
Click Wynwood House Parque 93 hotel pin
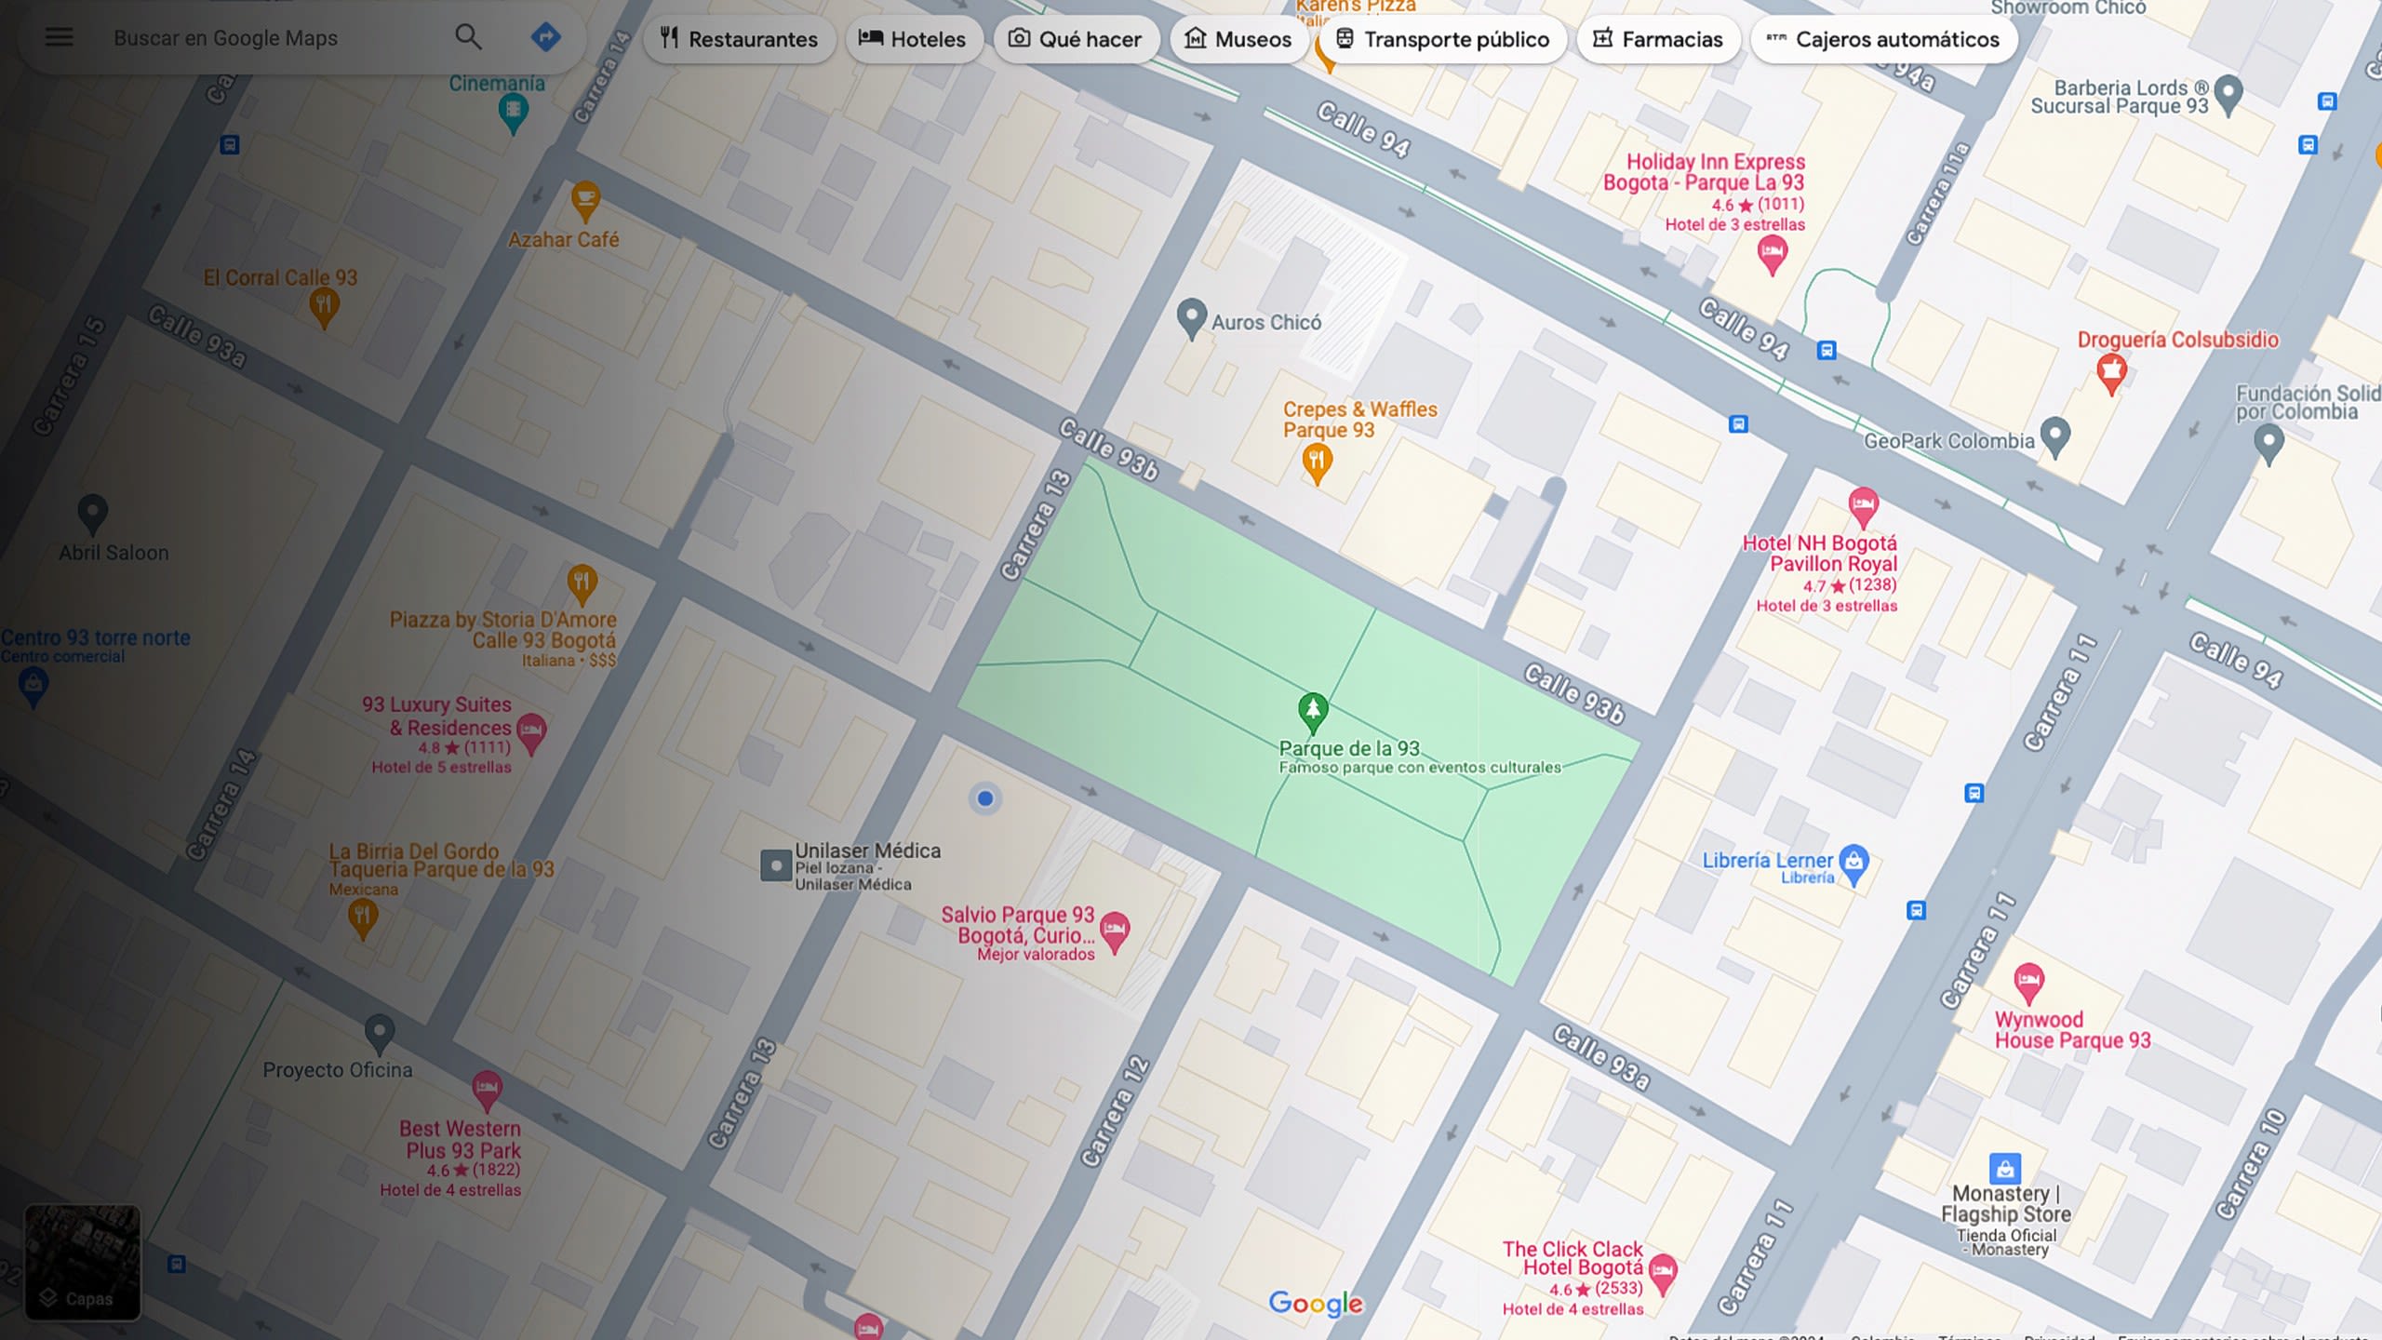coord(2028,983)
